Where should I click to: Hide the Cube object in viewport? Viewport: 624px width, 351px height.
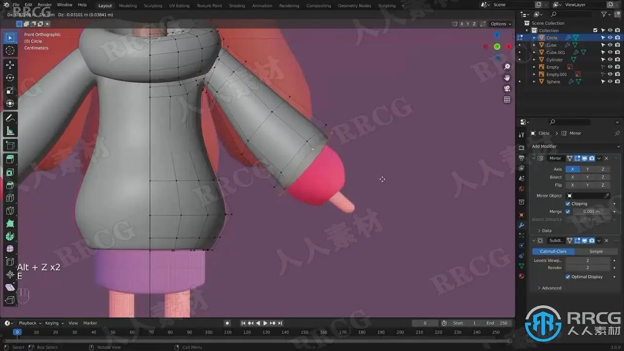pyautogui.click(x=610, y=45)
